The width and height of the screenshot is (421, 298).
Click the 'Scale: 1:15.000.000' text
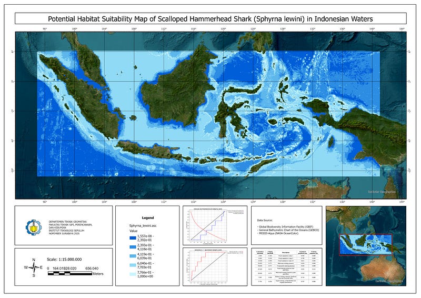click(x=64, y=260)
